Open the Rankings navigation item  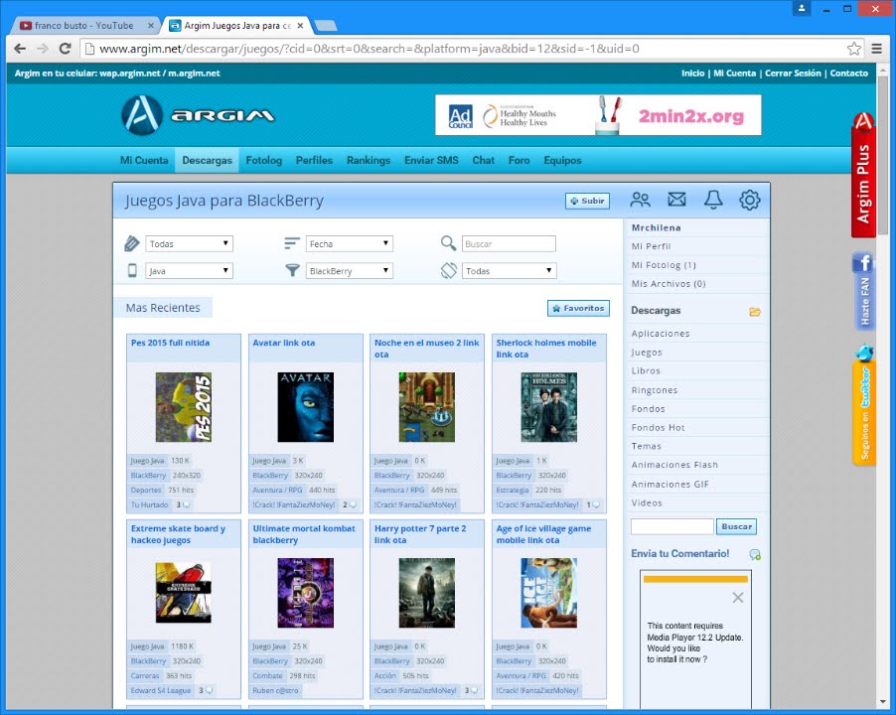pyautogui.click(x=369, y=161)
